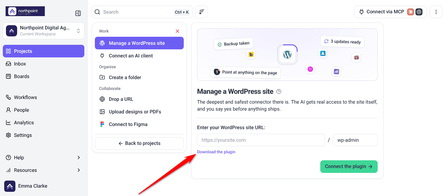Select Upload designs or PDFs option
448x196 pixels.
pyautogui.click(x=139, y=112)
